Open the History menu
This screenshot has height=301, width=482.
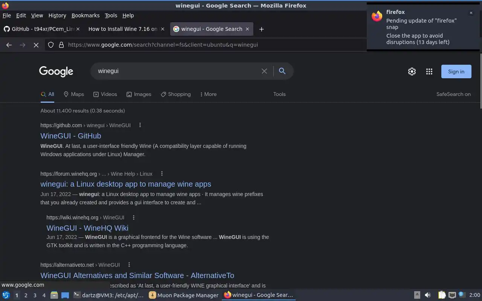pos(57,15)
